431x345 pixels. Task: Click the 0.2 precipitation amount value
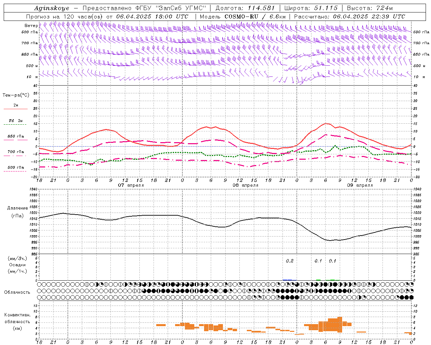click(x=290, y=261)
